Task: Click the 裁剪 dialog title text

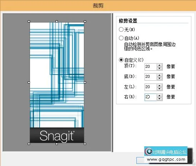Action: (98, 6)
